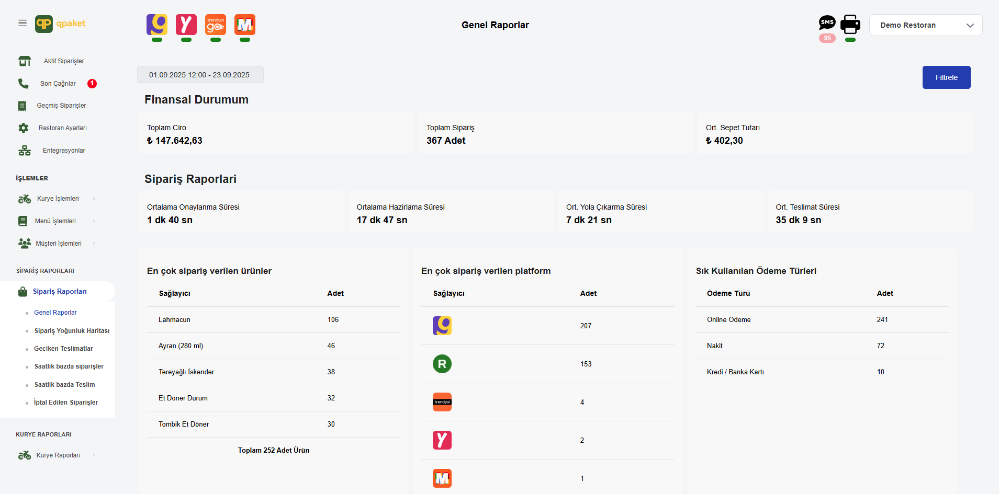Go to Son Çağrılar page
999x494 pixels.
click(x=58, y=84)
